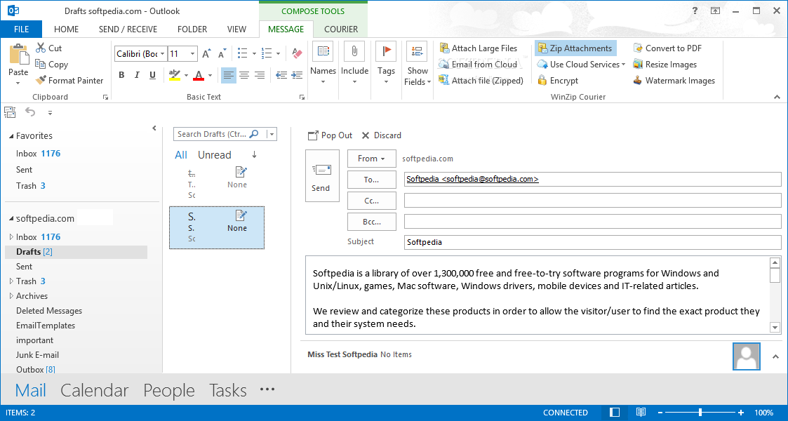
Task: Open the Calibri font name dropdown
Action: (162, 54)
